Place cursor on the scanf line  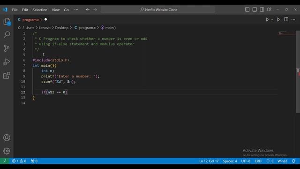click(58, 81)
